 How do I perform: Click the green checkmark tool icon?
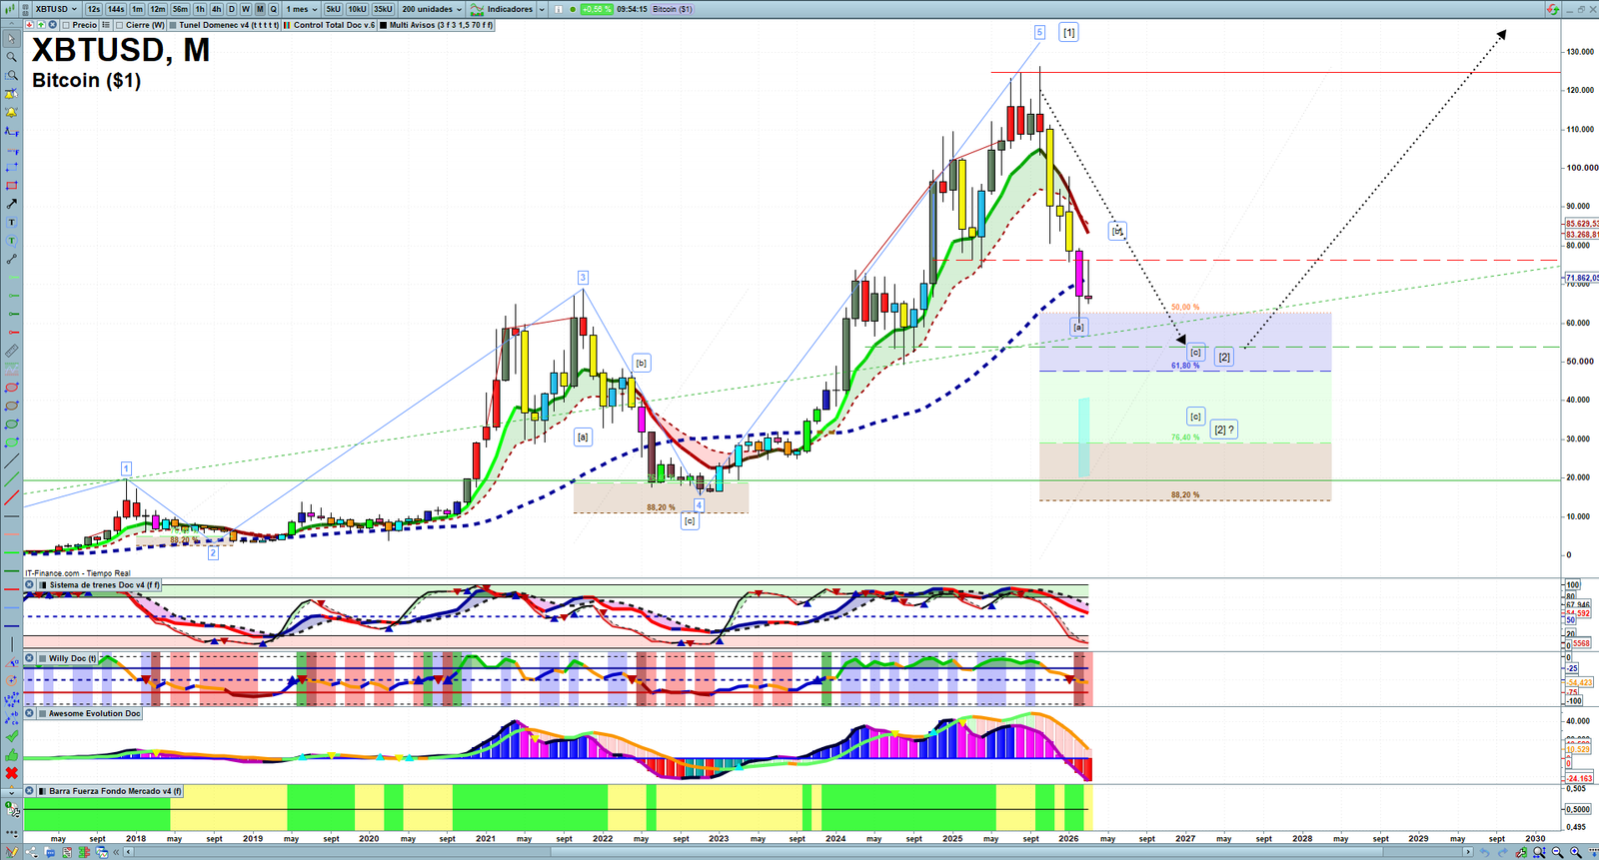pyautogui.click(x=12, y=737)
